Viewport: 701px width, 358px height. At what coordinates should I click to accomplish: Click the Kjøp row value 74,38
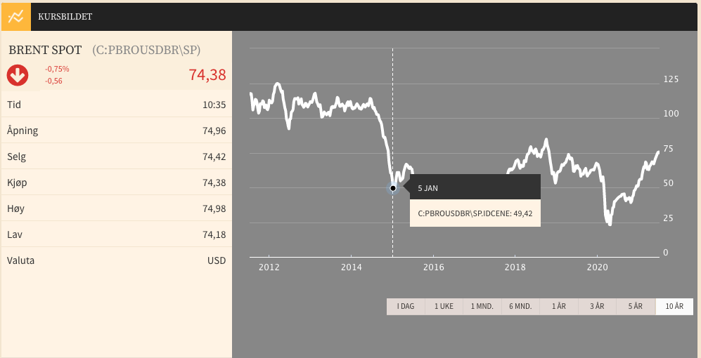click(214, 183)
